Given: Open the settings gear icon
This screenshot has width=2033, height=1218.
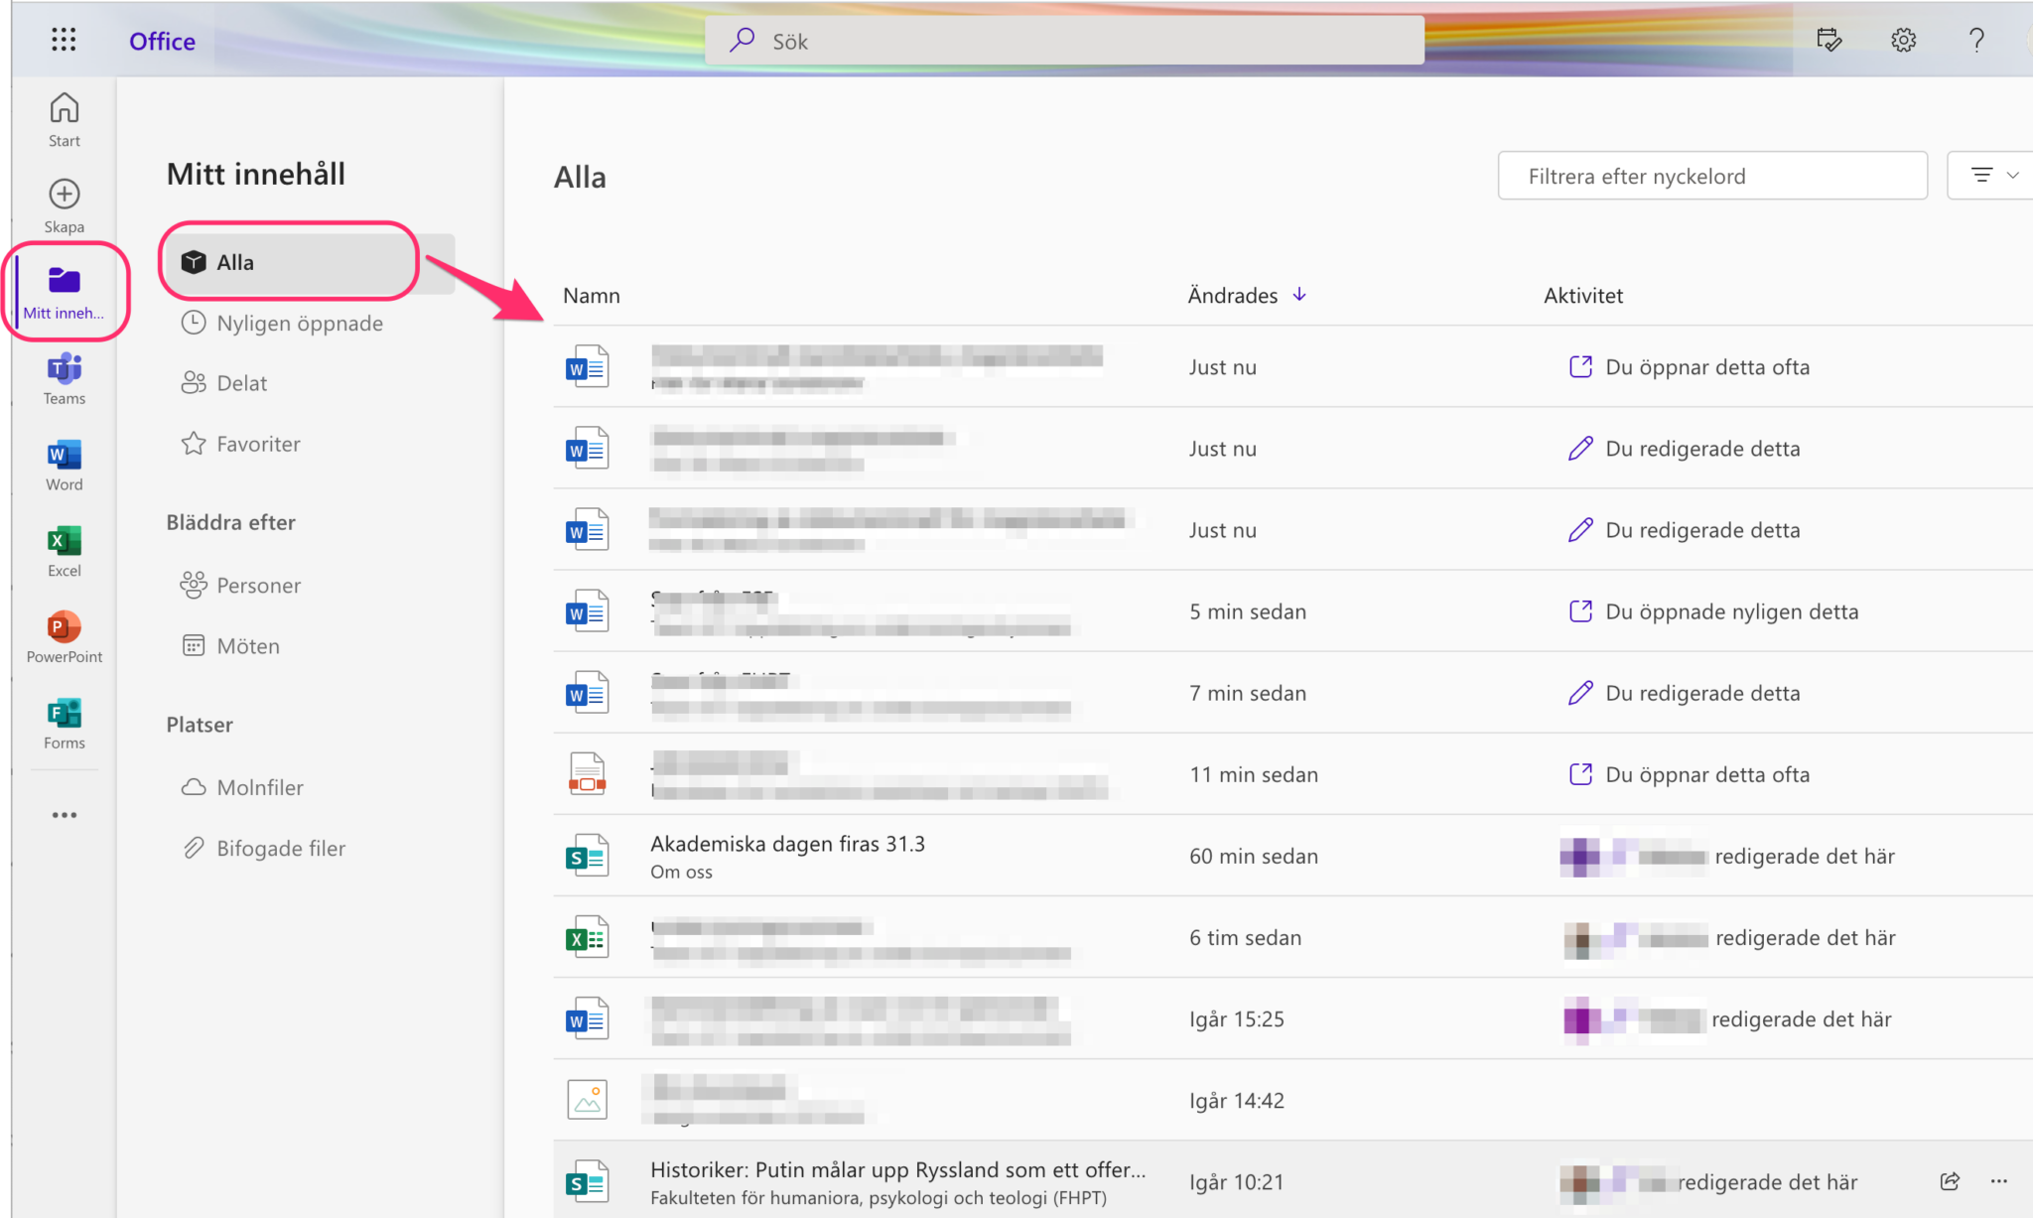Looking at the screenshot, I should click(x=1903, y=40).
